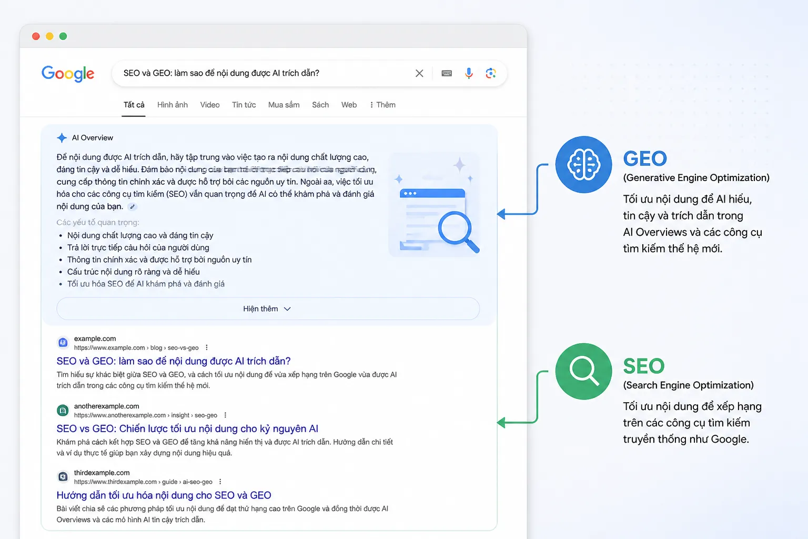Click the AI Overview search illustration

(435, 205)
